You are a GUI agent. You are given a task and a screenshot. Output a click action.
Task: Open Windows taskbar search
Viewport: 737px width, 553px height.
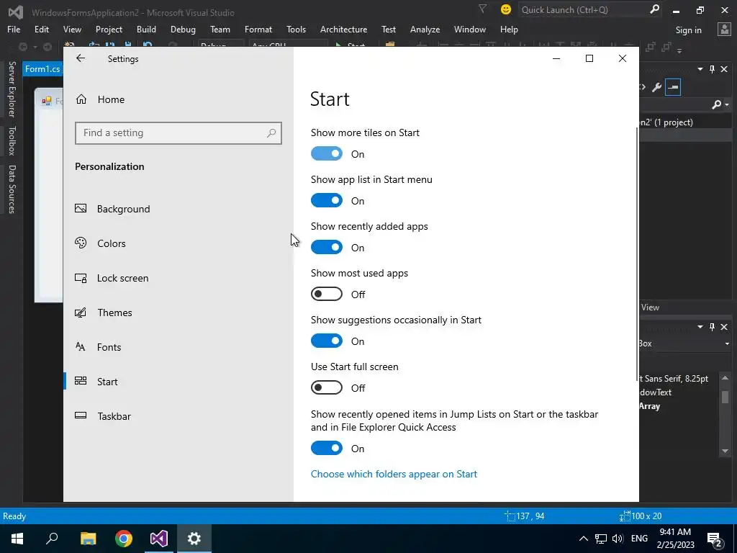(52, 539)
